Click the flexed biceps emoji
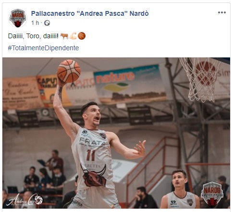 pyautogui.click(x=73, y=36)
